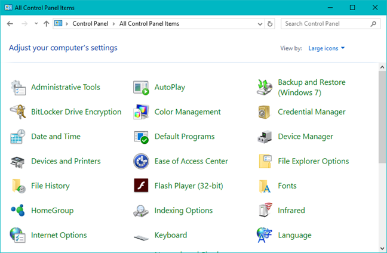The image size is (387, 253).
Task: Open the Color Management icon
Action: coord(141,112)
